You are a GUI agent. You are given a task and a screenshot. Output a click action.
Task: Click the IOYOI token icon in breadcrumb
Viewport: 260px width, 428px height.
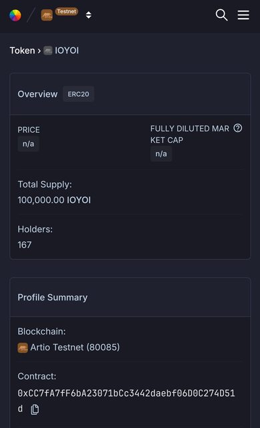pos(48,51)
